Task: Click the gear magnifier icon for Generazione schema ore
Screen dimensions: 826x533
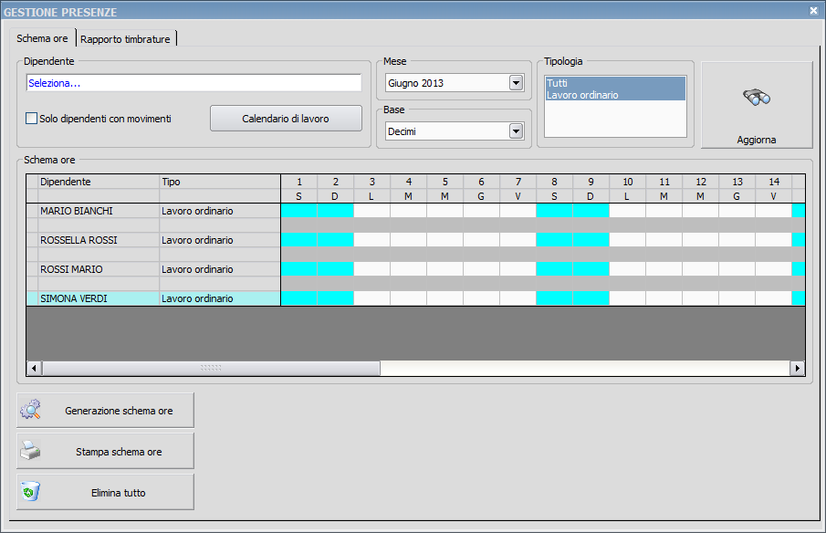Action: click(30, 409)
